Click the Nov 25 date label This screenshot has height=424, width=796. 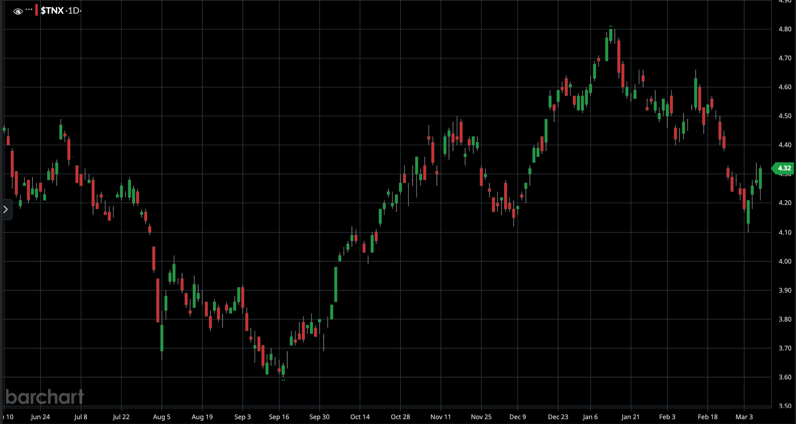click(x=481, y=417)
